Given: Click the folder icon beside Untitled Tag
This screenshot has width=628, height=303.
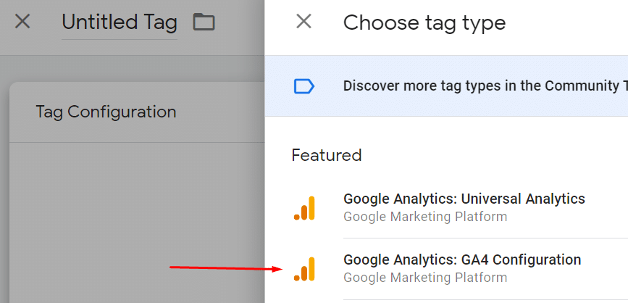Looking at the screenshot, I should (x=204, y=22).
